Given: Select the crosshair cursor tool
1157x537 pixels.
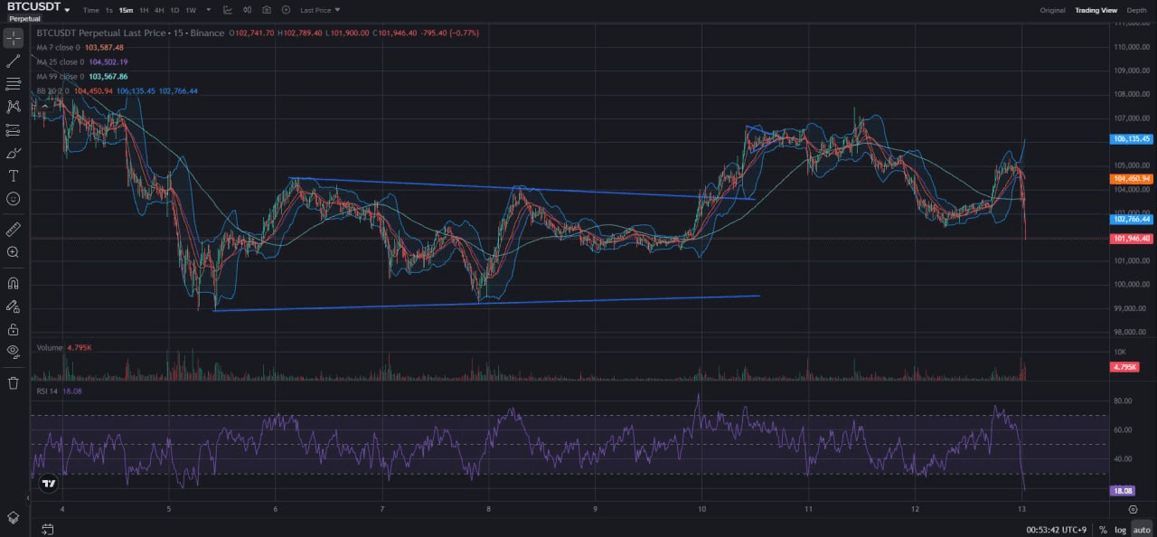Looking at the screenshot, I should [x=13, y=38].
